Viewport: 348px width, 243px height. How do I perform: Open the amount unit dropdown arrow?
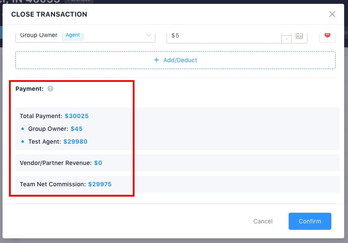(x=287, y=38)
